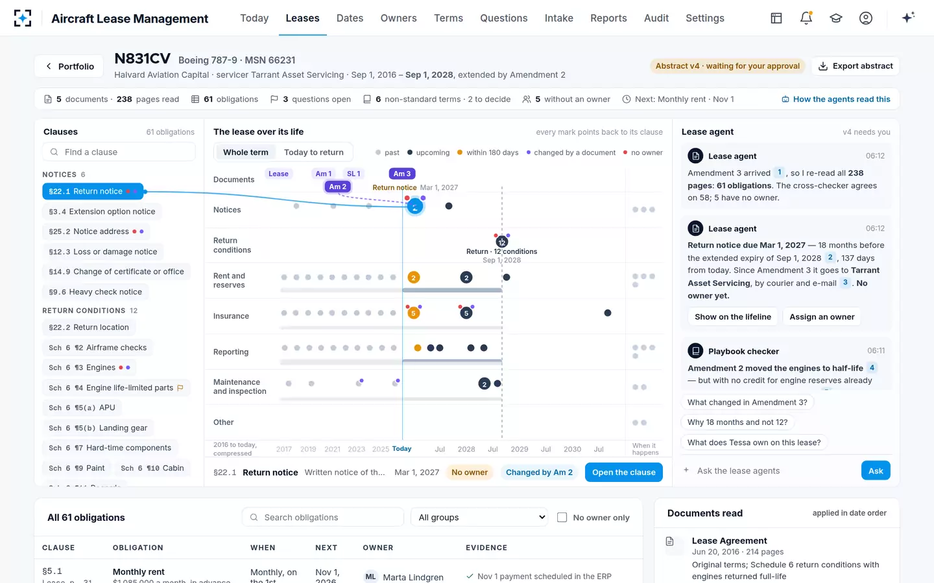Click the blue Ask button
934x583 pixels.
[876, 471]
